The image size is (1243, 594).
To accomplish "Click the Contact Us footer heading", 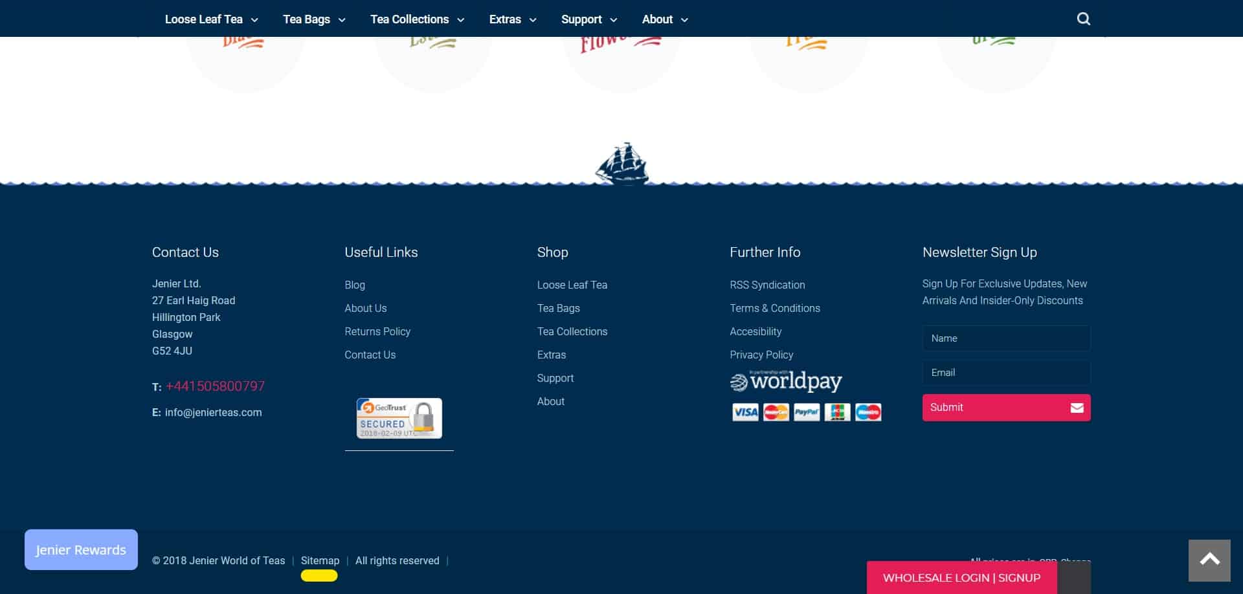I will [185, 252].
